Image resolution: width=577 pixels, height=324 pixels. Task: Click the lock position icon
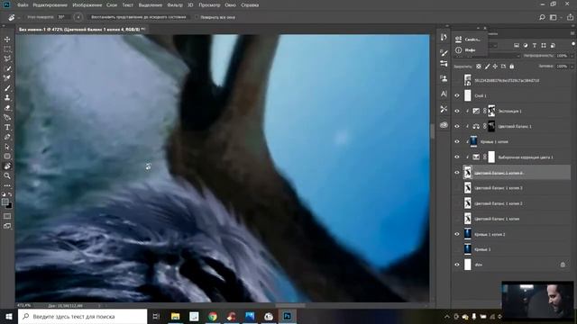pyautogui.click(x=495, y=67)
